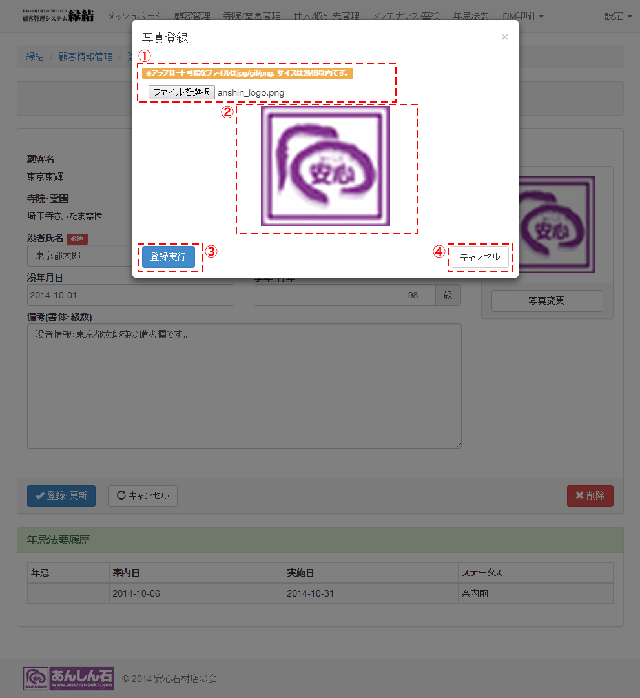Click the 縁結 system logo
640x698 pixels.
[x=58, y=16]
